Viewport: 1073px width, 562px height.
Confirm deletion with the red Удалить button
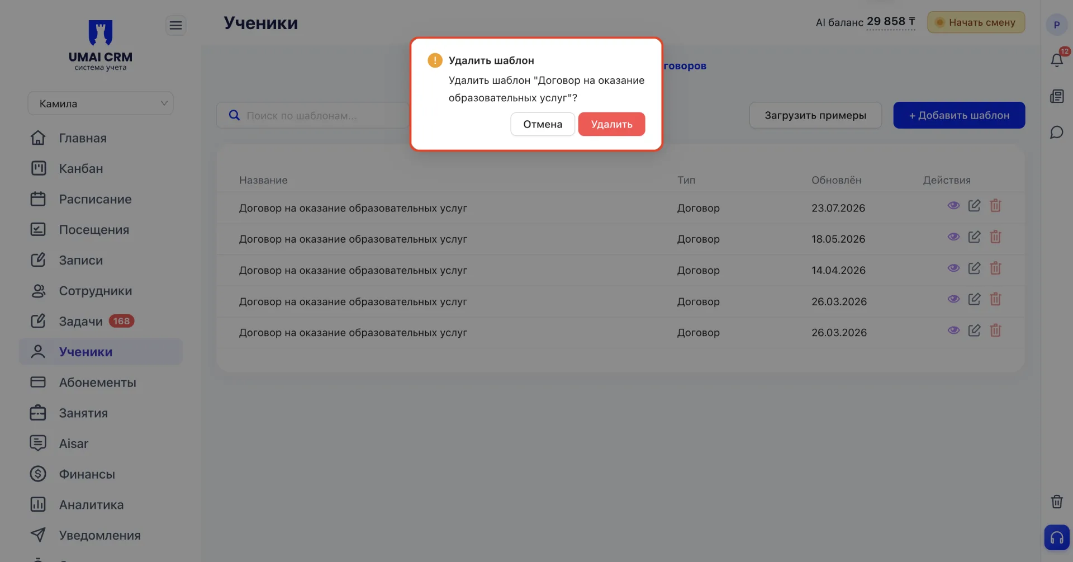coord(611,124)
